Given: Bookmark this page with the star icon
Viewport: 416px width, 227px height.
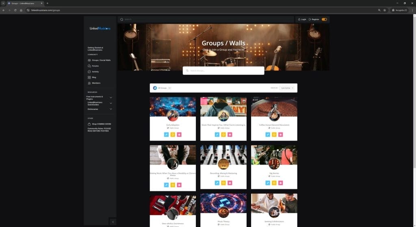Looking at the screenshot, I should (x=385, y=10).
